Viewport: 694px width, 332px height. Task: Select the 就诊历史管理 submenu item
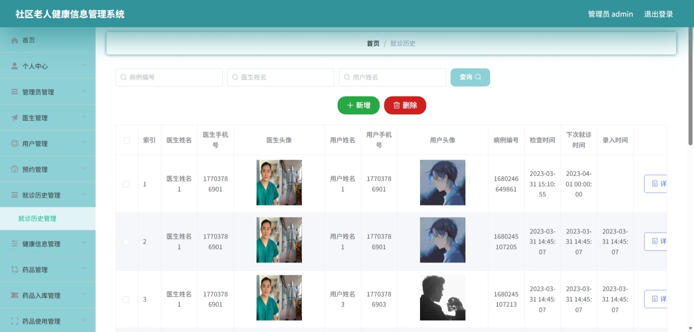[x=48, y=218]
